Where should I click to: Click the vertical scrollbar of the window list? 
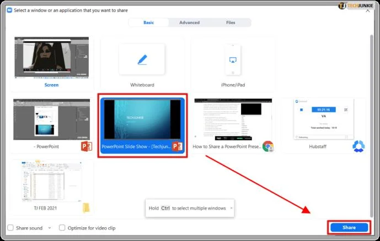point(372,125)
